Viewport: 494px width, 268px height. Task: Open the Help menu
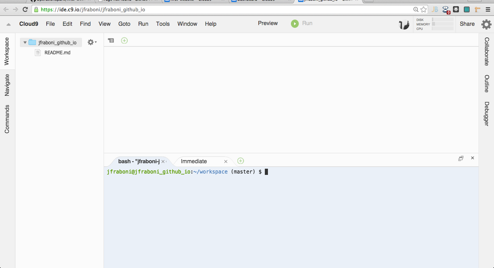point(211,24)
